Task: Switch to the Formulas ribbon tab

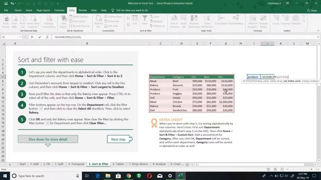Action: 59,10
